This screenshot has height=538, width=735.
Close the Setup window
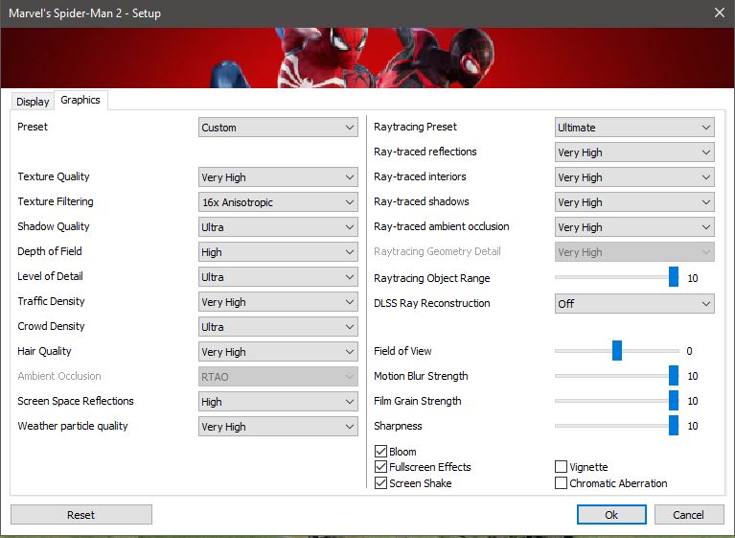(720, 12)
